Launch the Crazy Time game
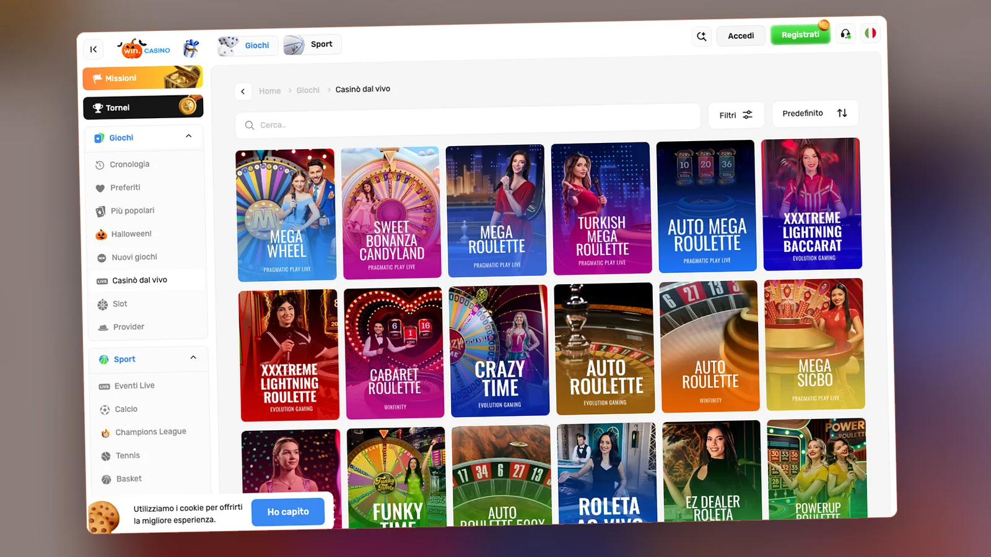The width and height of the screenshot is (991, 557). [x=499, y=351]
